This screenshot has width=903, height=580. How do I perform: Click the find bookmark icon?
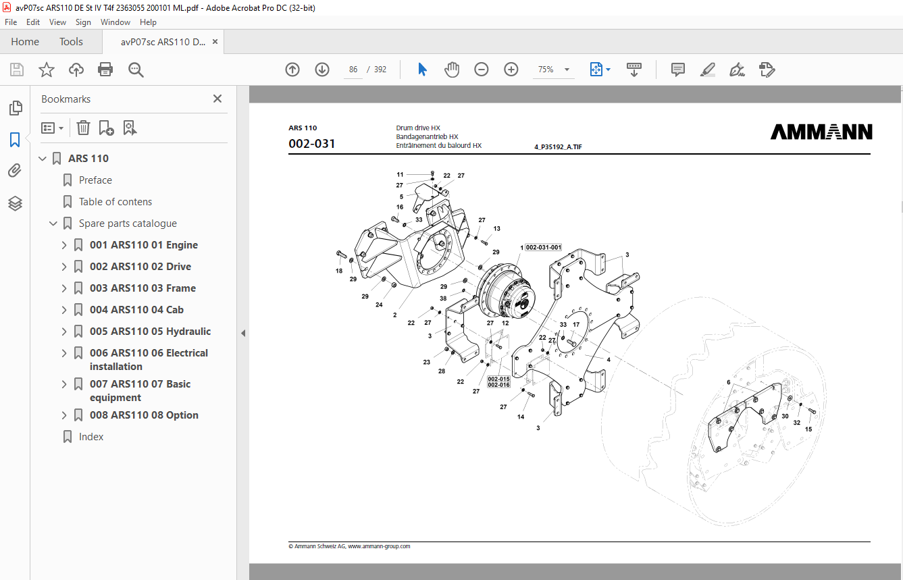point(130,128)
